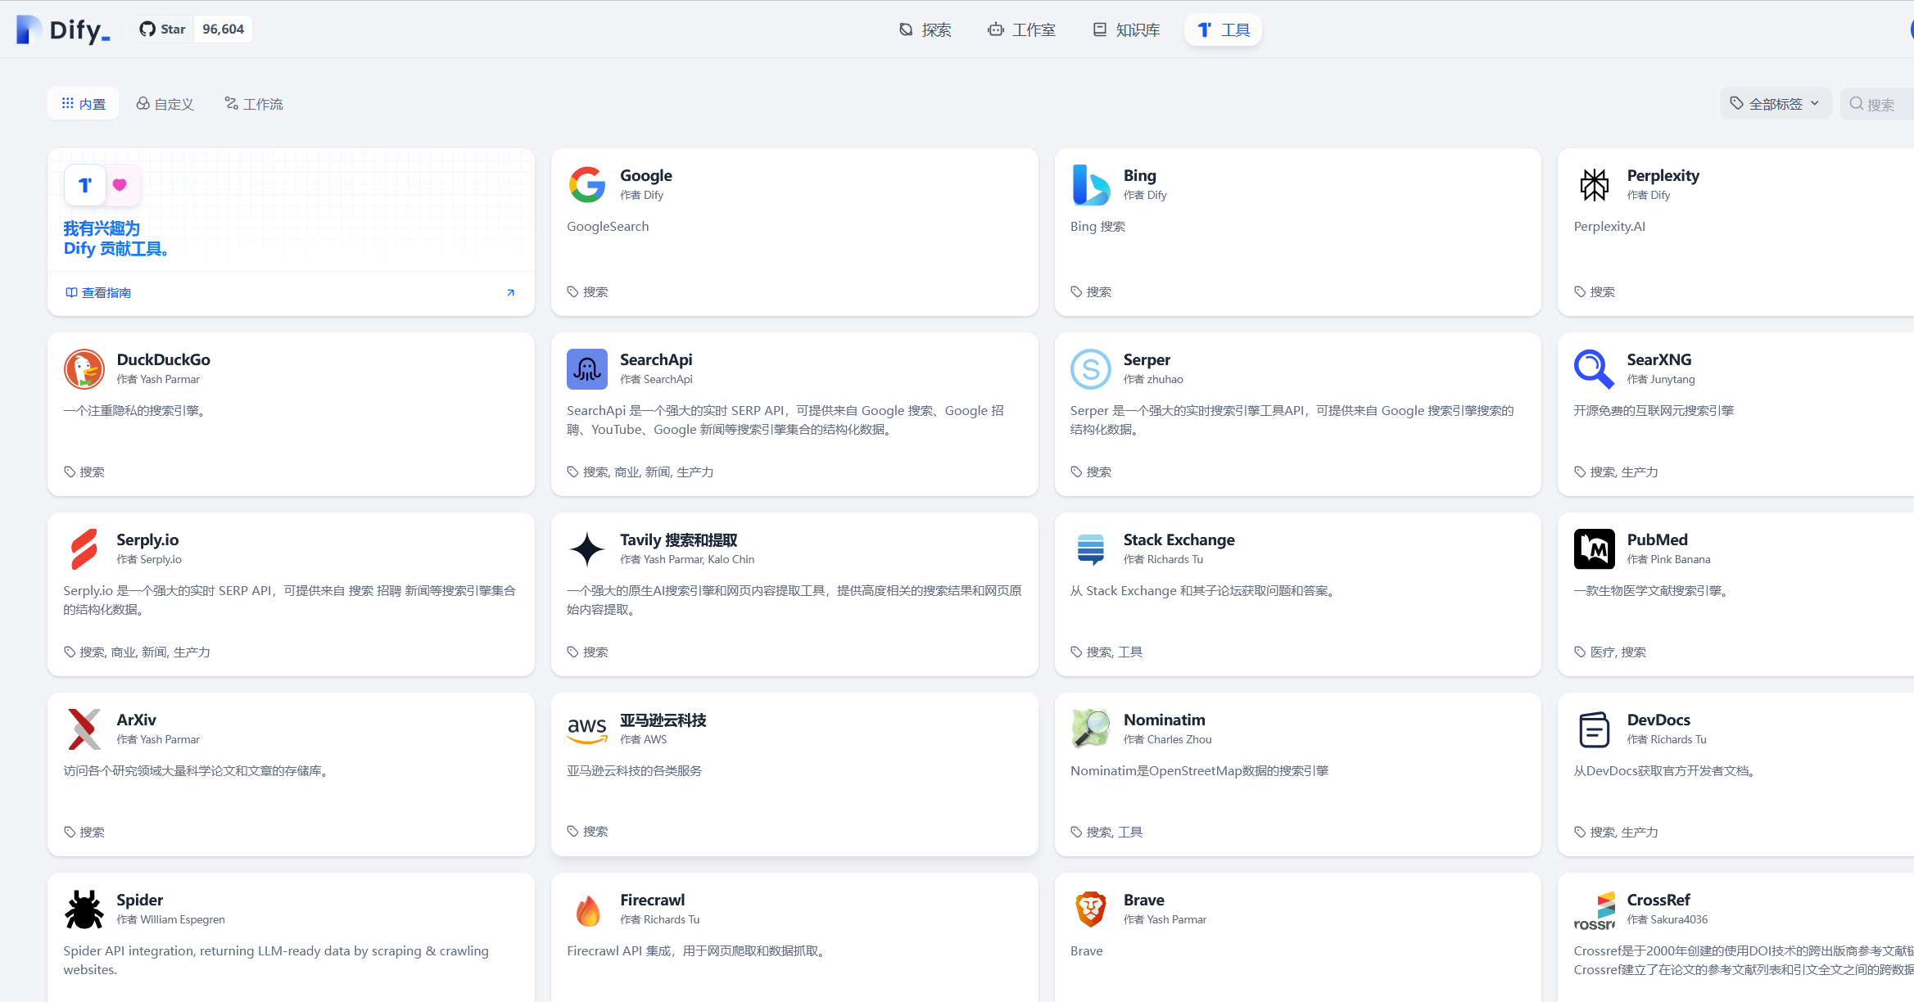Click the Serper S icon
Screen dimensions: 1914x1002
pyautogui.click(x=1091, y=369)
